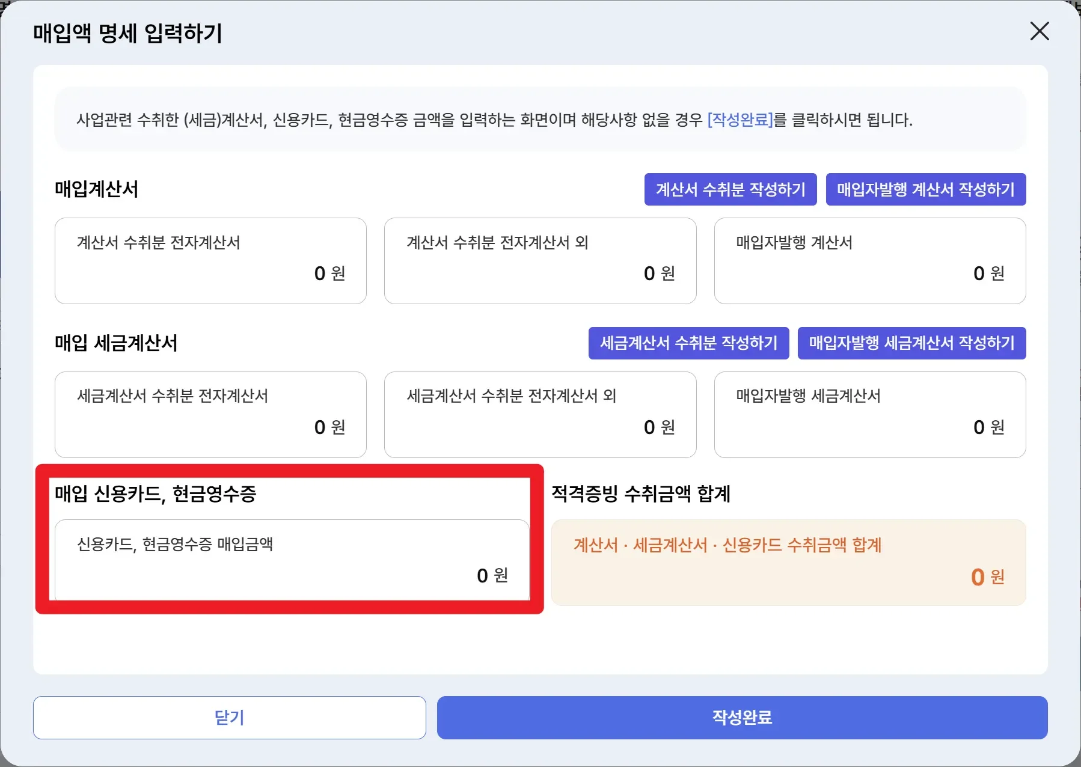Click the 매입계산서 section heading
The width and height of the screenshot is (1081, 767).
(x=97, y=189)
